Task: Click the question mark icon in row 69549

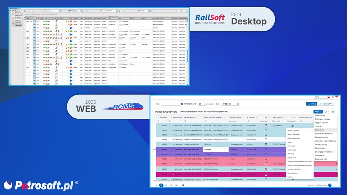Action: [266, 139]
